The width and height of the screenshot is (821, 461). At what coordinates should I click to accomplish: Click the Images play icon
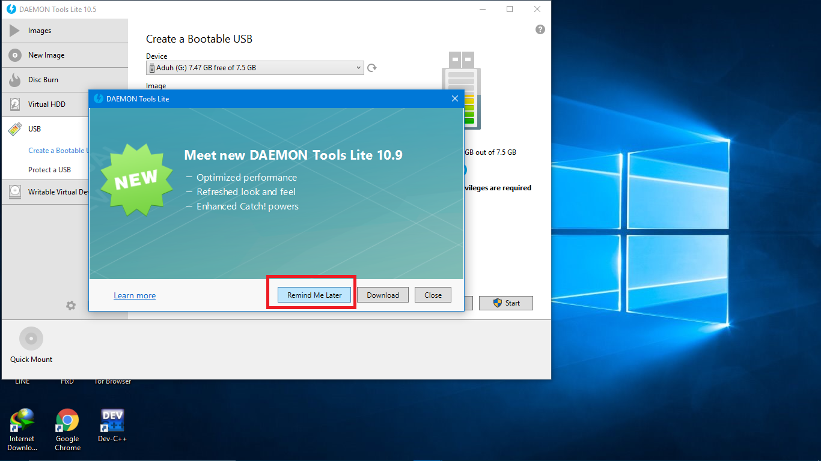point(14,31)
